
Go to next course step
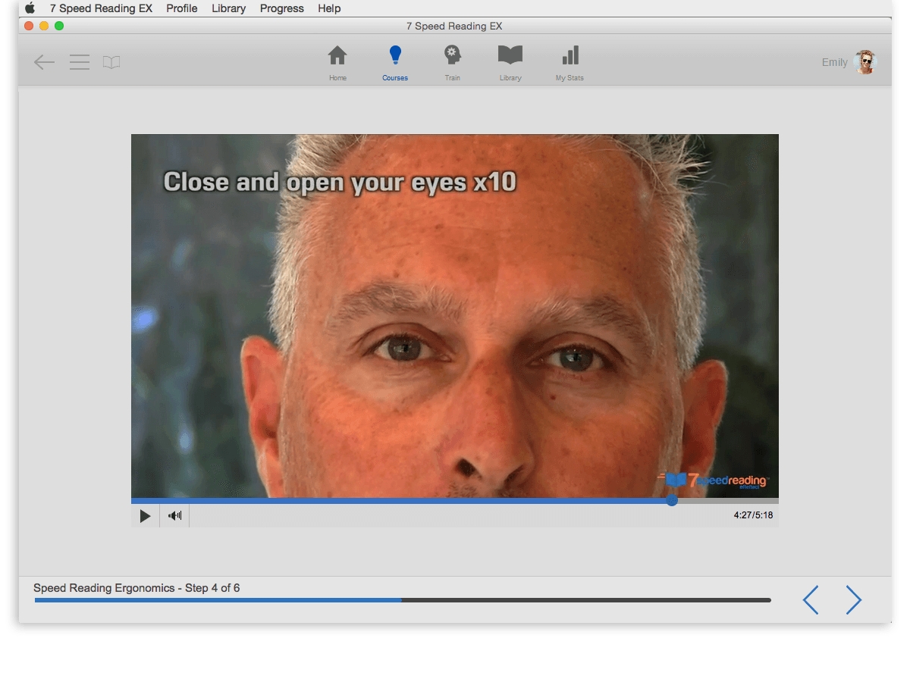pos(854,599)
